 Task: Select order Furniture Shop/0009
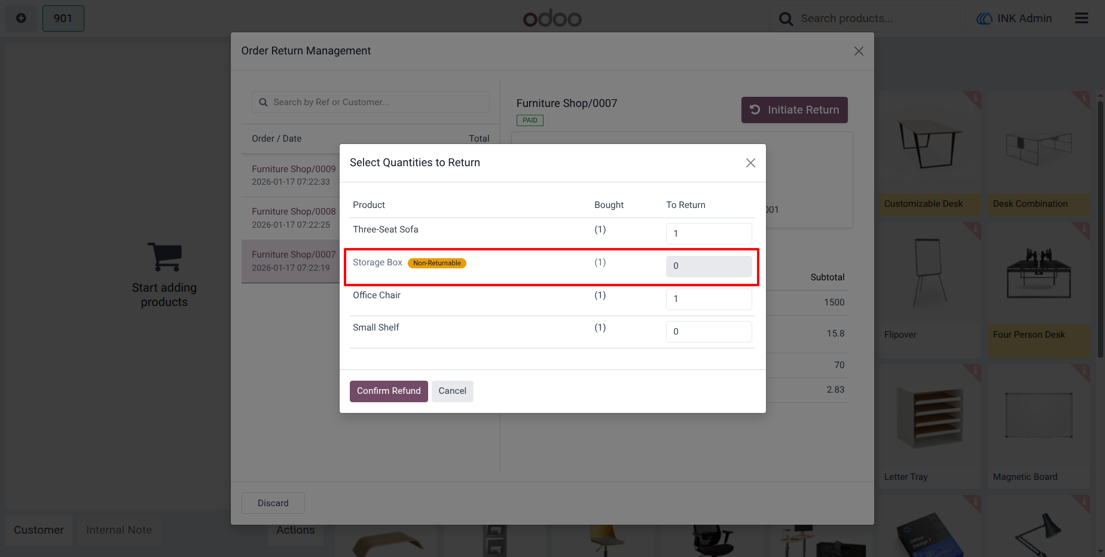[291, 176]
